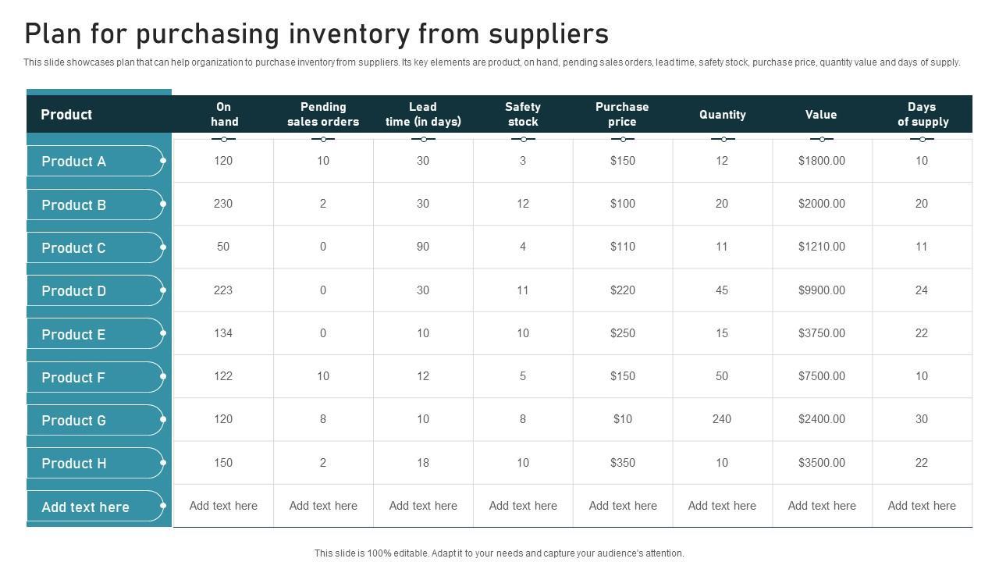Select the Purchase price column header

click(x=622, y=115)
